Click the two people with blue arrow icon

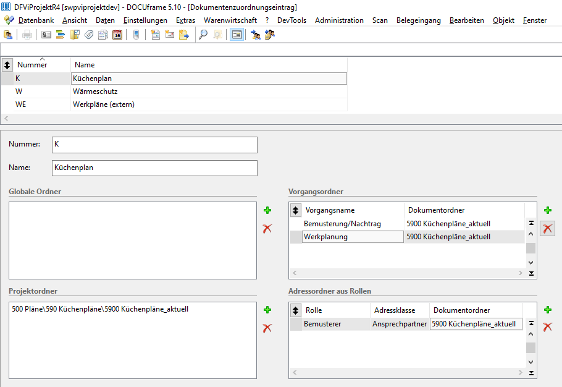point(256,35)
